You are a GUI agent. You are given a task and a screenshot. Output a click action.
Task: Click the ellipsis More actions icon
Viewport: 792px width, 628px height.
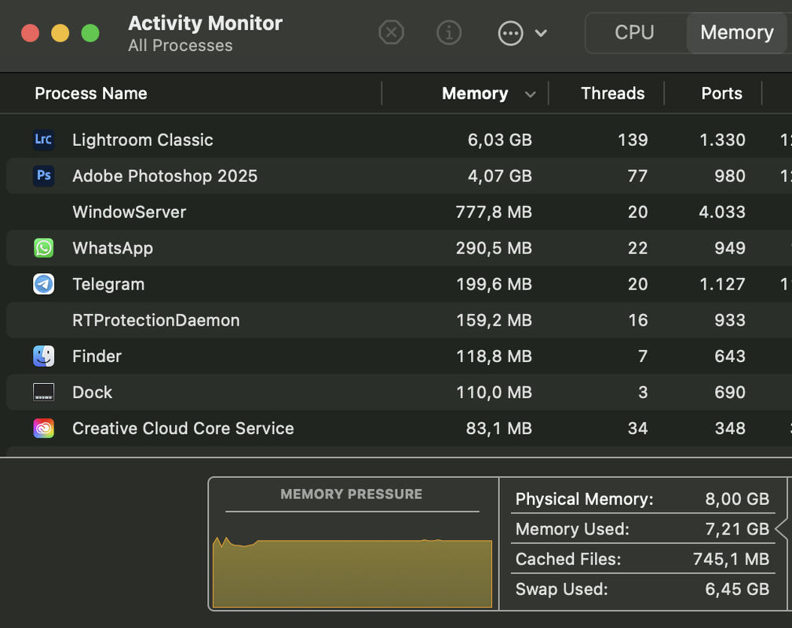pos(510,33)
